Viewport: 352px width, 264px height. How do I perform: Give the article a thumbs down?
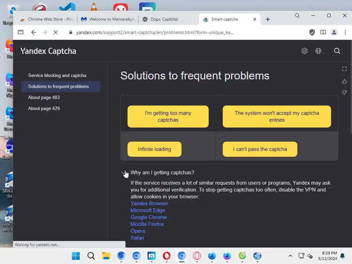[344, 92]
